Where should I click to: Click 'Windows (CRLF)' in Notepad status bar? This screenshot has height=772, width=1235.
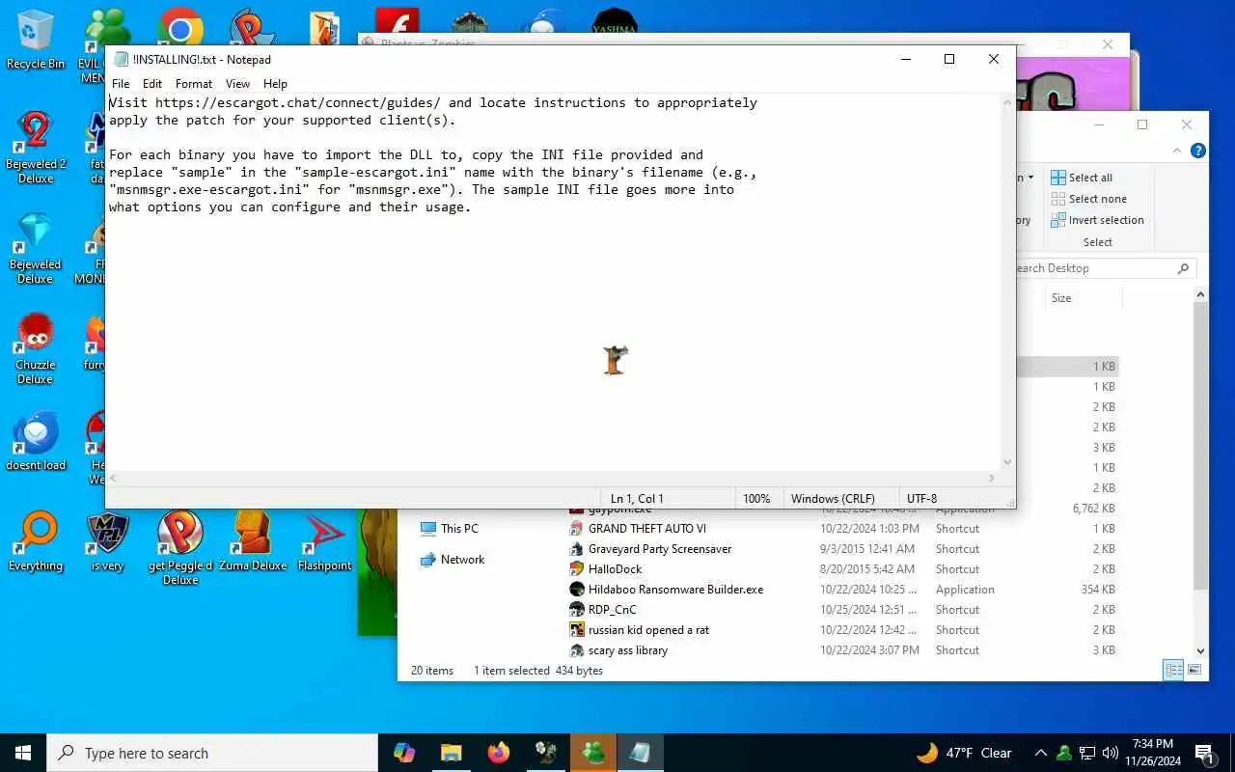833,499
